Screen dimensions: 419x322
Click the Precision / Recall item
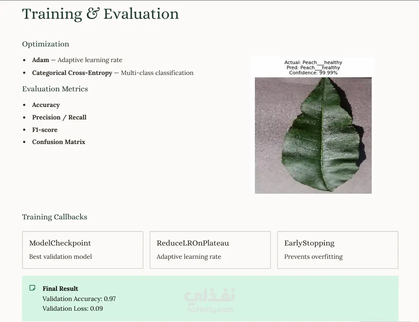[59, 117]
